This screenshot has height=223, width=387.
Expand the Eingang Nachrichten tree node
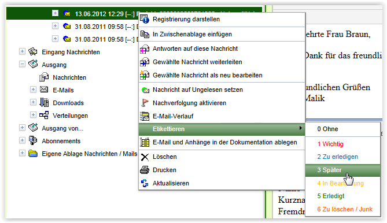22,51
